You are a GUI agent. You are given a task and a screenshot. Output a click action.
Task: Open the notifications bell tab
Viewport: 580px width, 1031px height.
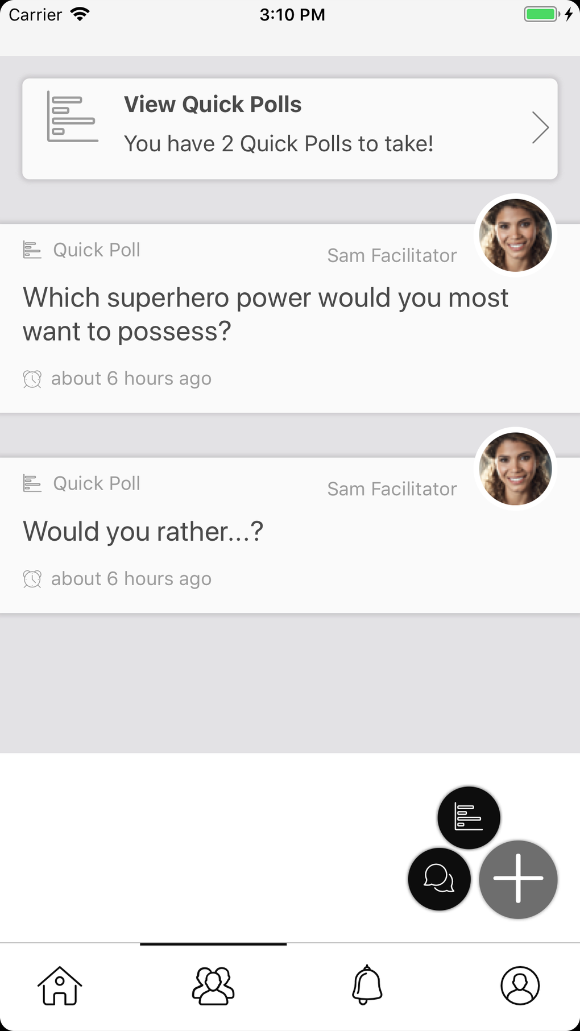pos(367,986)
